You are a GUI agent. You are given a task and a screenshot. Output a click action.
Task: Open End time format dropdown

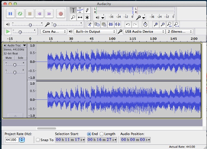point(115,140)
